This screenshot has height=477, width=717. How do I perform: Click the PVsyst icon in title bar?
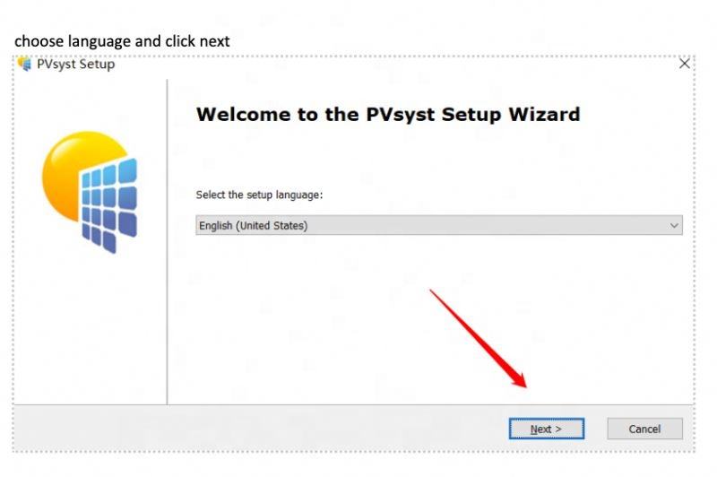[24, 64]
